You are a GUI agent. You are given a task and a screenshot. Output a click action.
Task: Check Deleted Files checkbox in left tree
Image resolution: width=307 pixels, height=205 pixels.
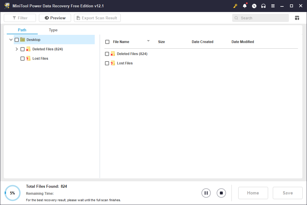tap(23, 49)
